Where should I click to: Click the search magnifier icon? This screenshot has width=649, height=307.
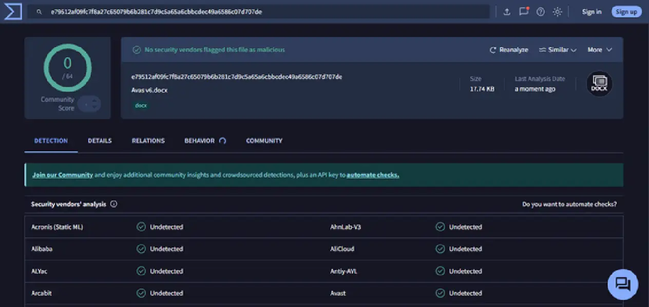[39, 12]
